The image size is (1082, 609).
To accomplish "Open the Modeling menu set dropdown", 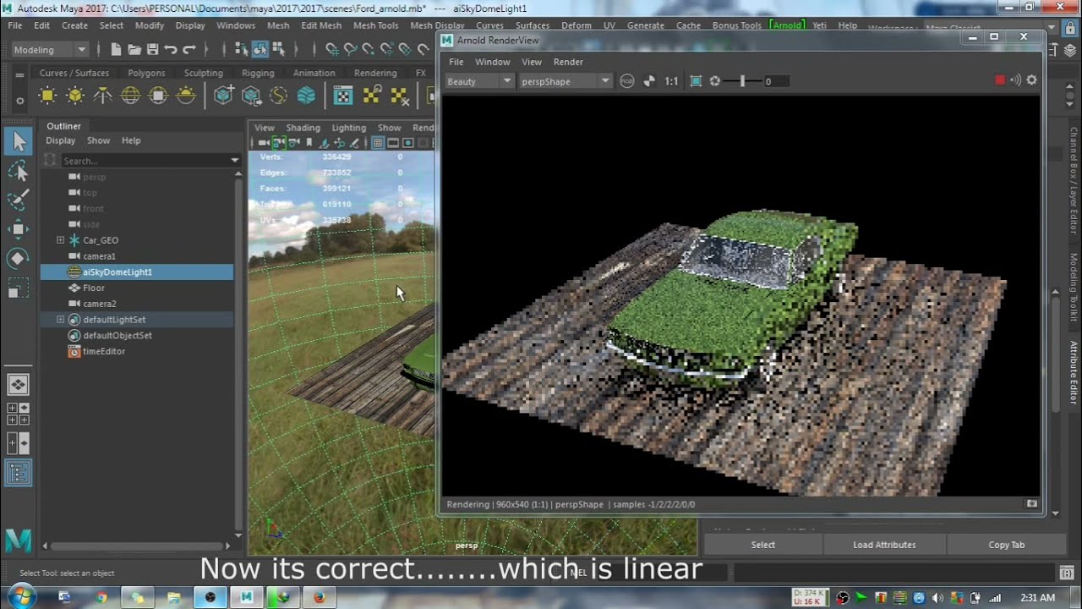I will tap(49, 50).
